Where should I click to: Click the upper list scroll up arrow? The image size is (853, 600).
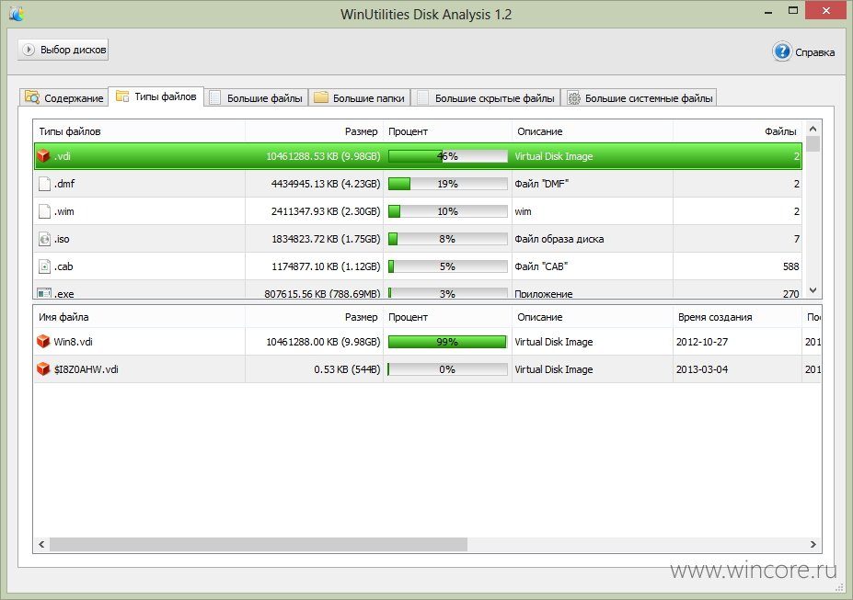(x=813, y=129)
